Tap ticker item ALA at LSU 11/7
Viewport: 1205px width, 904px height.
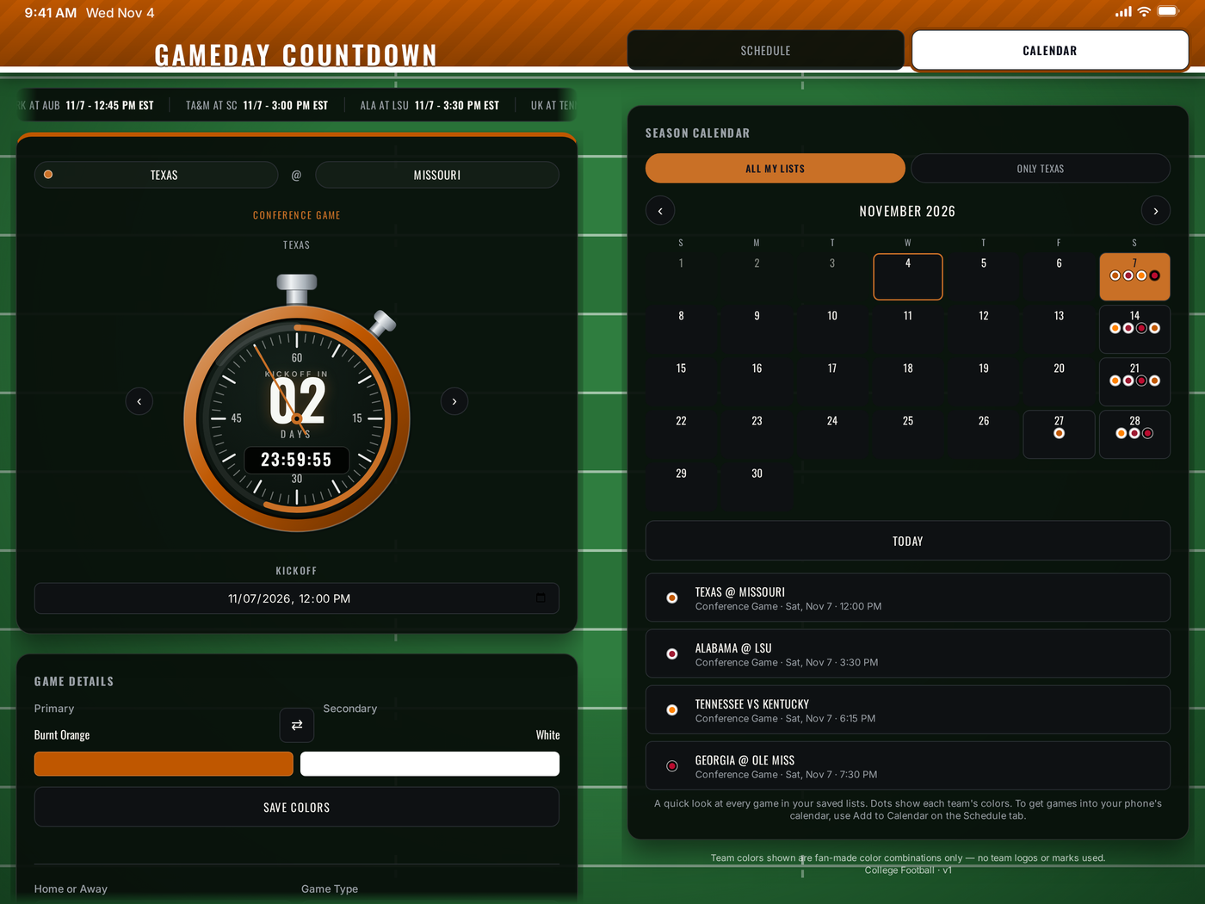pos(429,105)
